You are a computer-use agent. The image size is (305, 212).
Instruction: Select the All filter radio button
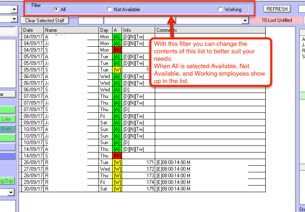pyautogui.click(x=56, y=9)
